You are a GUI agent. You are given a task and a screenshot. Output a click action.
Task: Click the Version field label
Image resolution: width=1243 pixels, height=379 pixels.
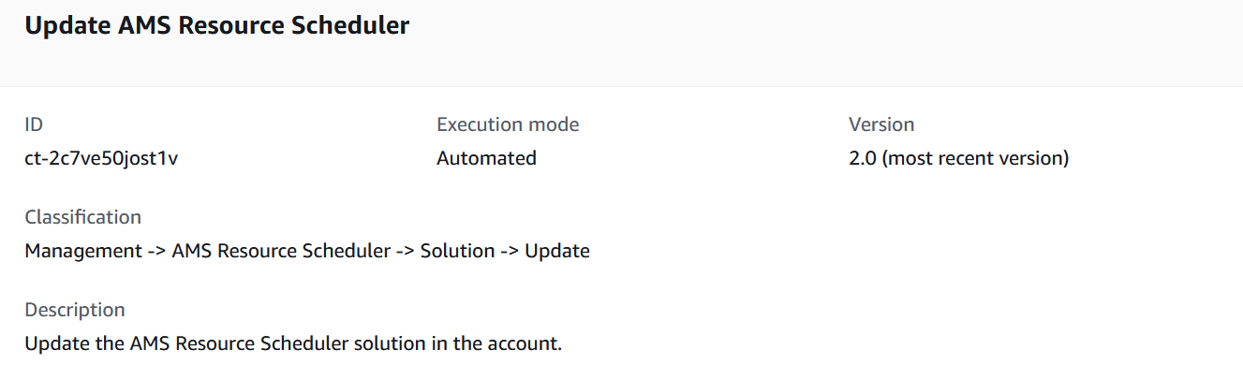pyautogui.click(x=880, y=124)
